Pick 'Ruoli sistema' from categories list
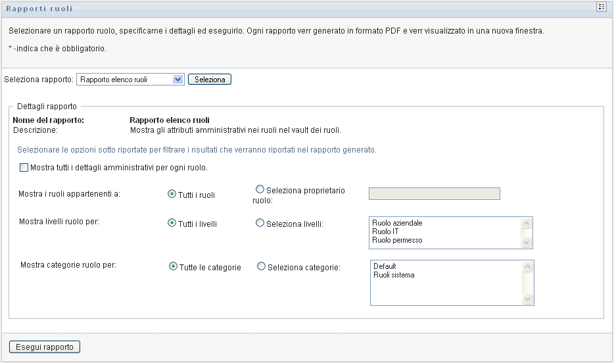The width and height of the screenshot is (614, 363). (393, 275)
